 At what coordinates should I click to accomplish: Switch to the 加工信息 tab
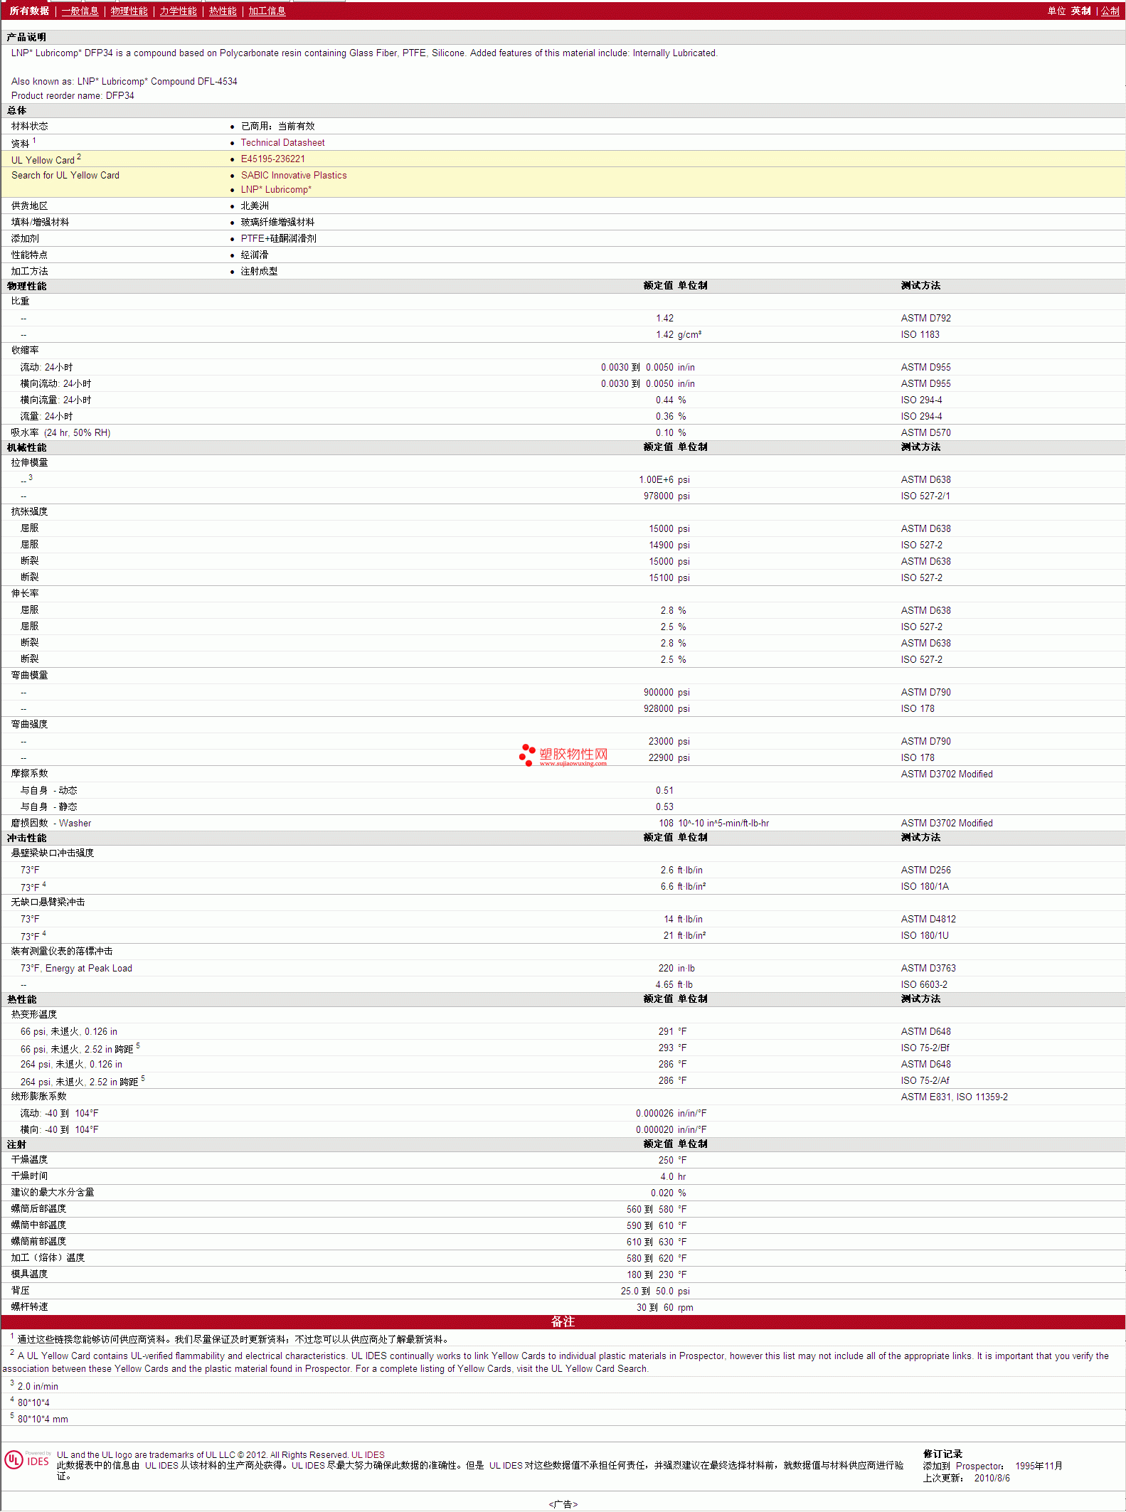(267, 11)
